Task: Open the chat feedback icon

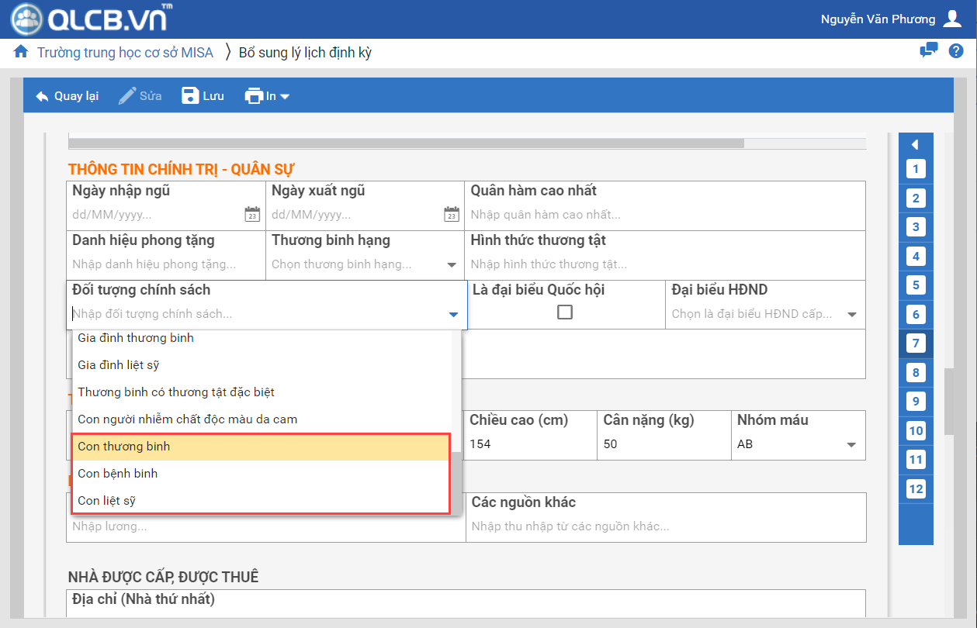Action: (x=928, y=51)
